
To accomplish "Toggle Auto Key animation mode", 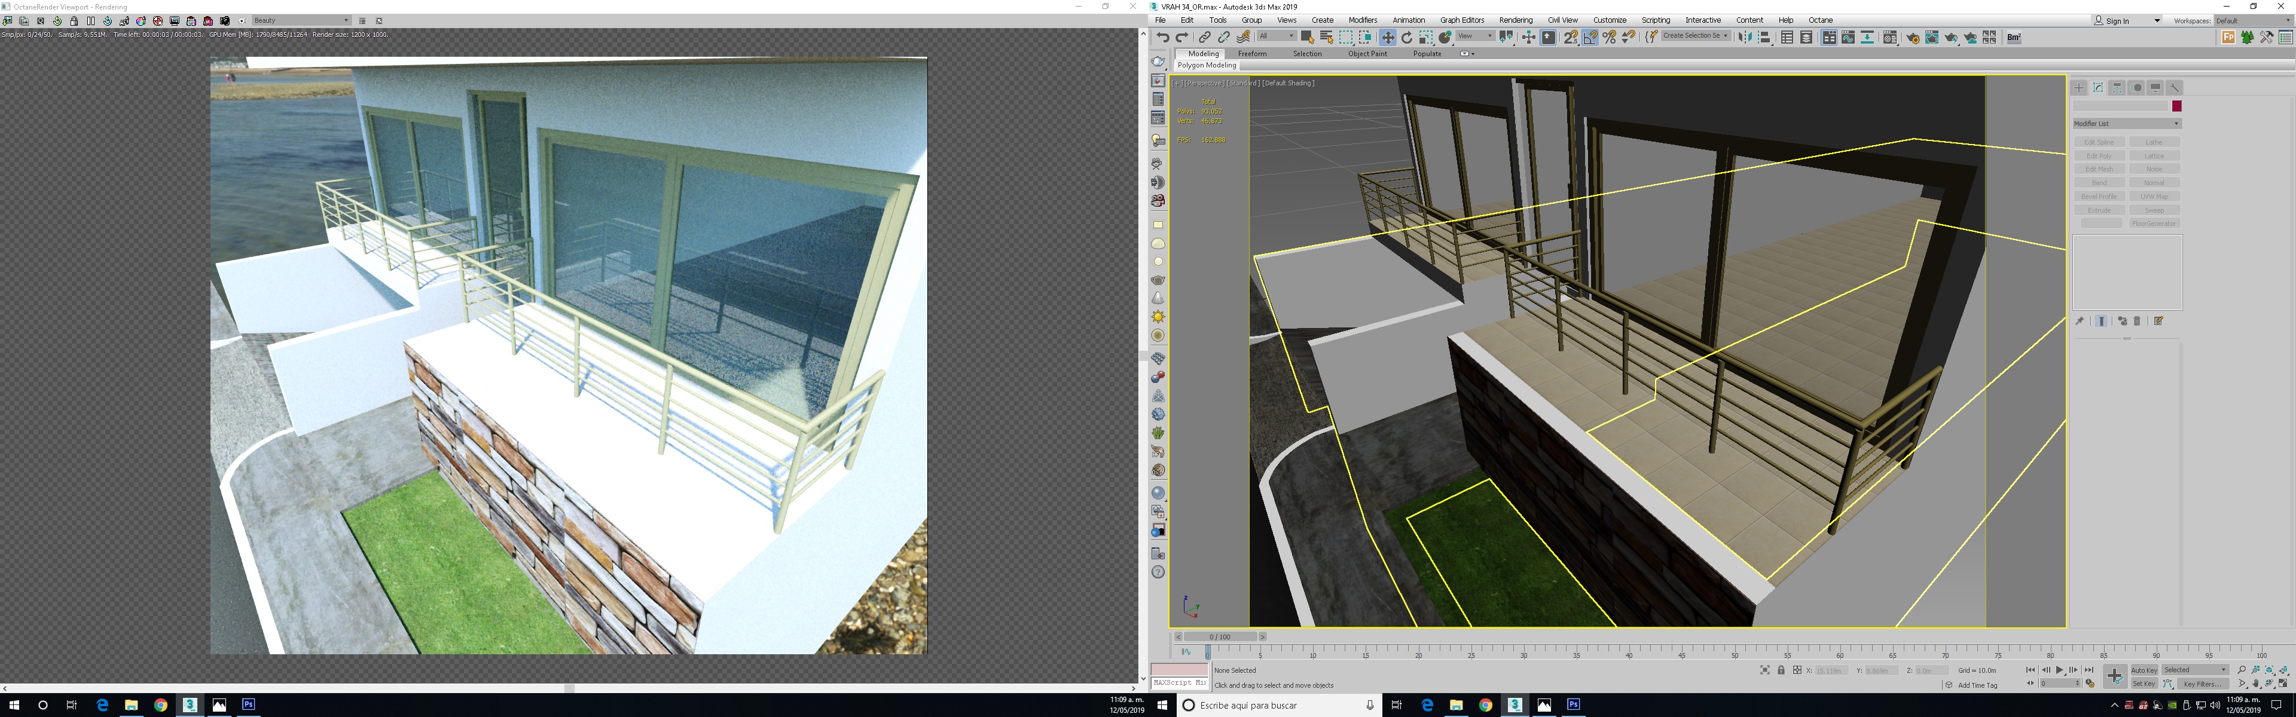I will pyautogui.click(x=2144, y=670).
